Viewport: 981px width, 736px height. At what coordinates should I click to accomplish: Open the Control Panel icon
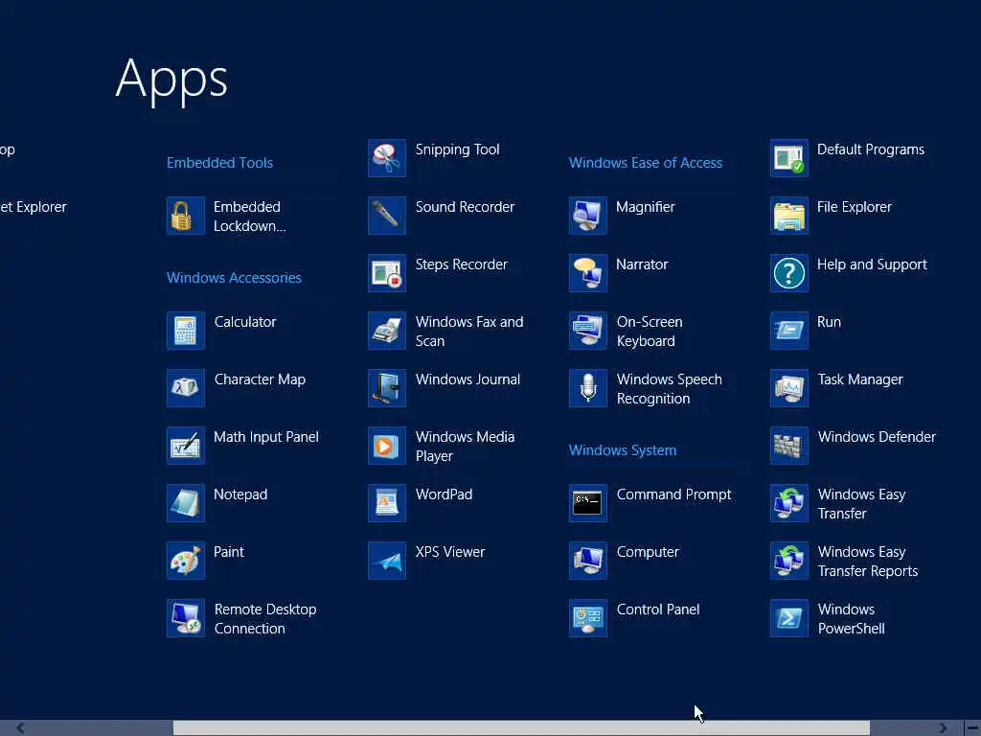[x=588, y=618]
